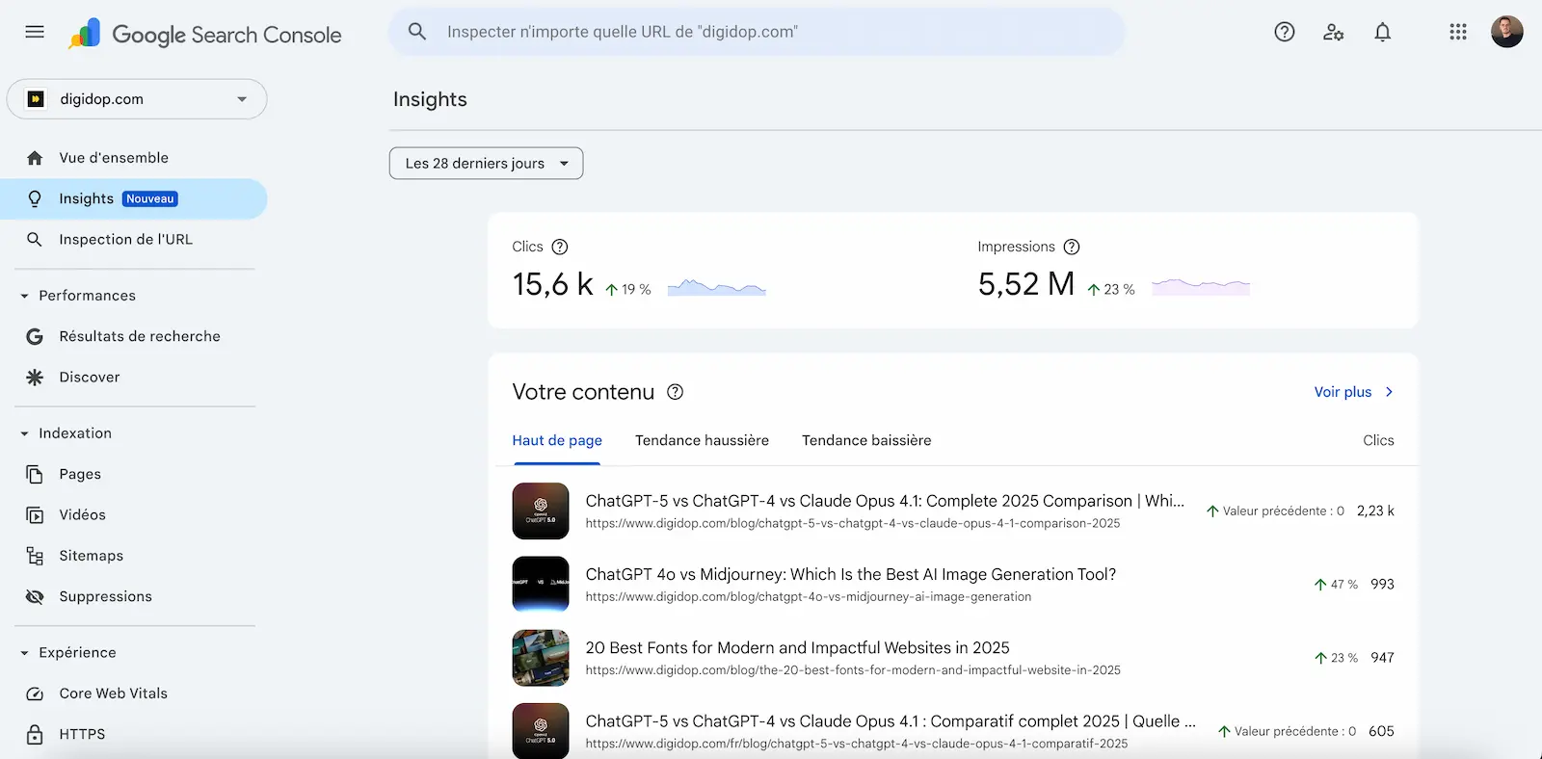Open the notifications bell

[1383, 32]
